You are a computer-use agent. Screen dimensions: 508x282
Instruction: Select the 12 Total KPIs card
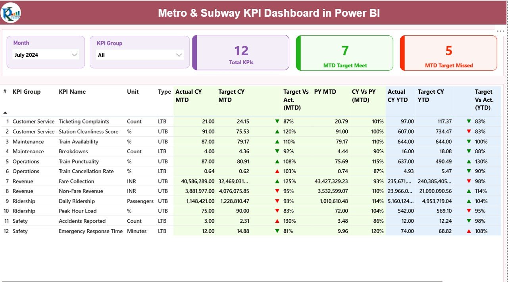[x=241, y=52]
